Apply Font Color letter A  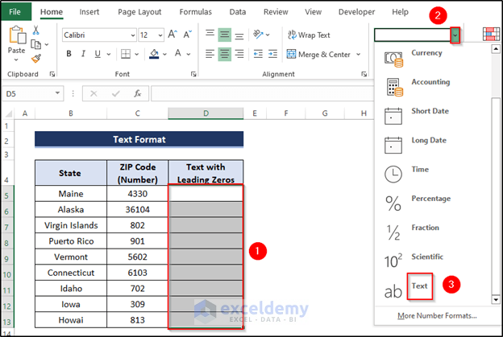pyautogui.click(x=178, y=53)
